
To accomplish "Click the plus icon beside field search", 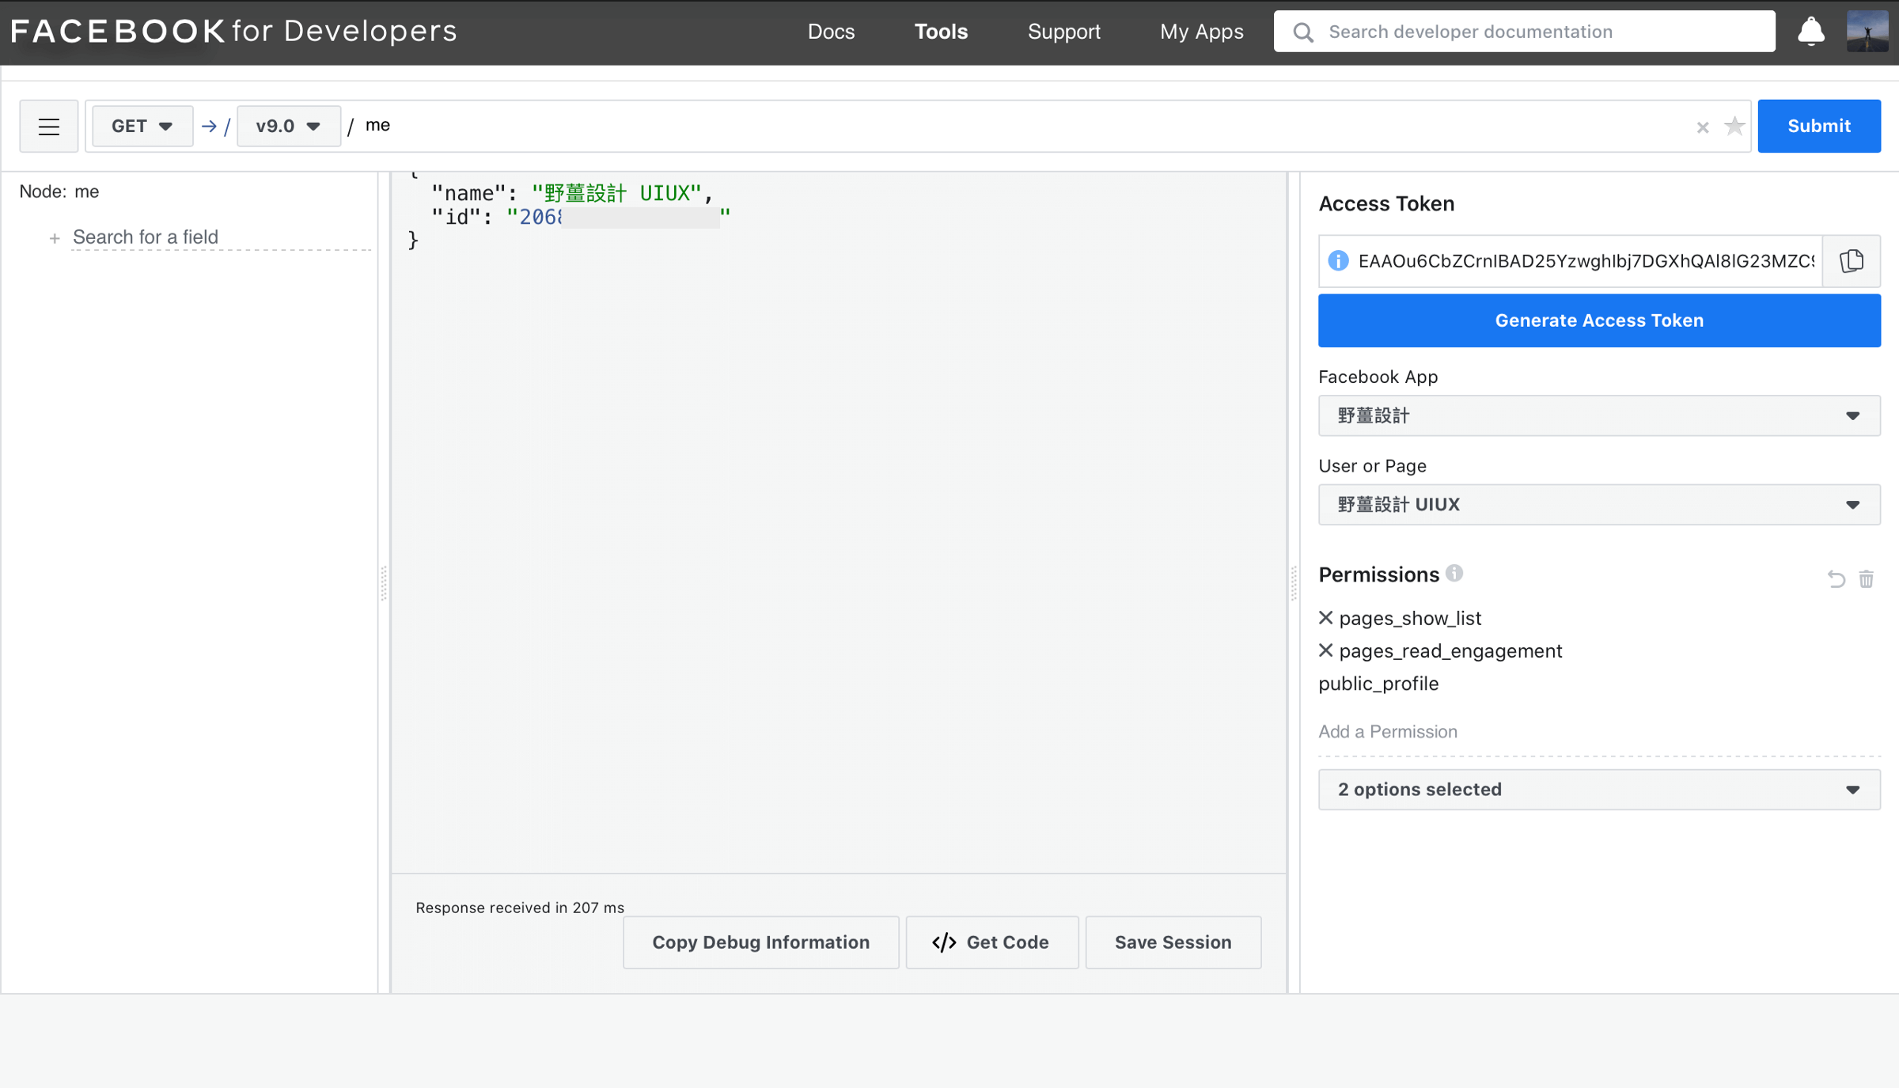I will [x=55, y=238].
